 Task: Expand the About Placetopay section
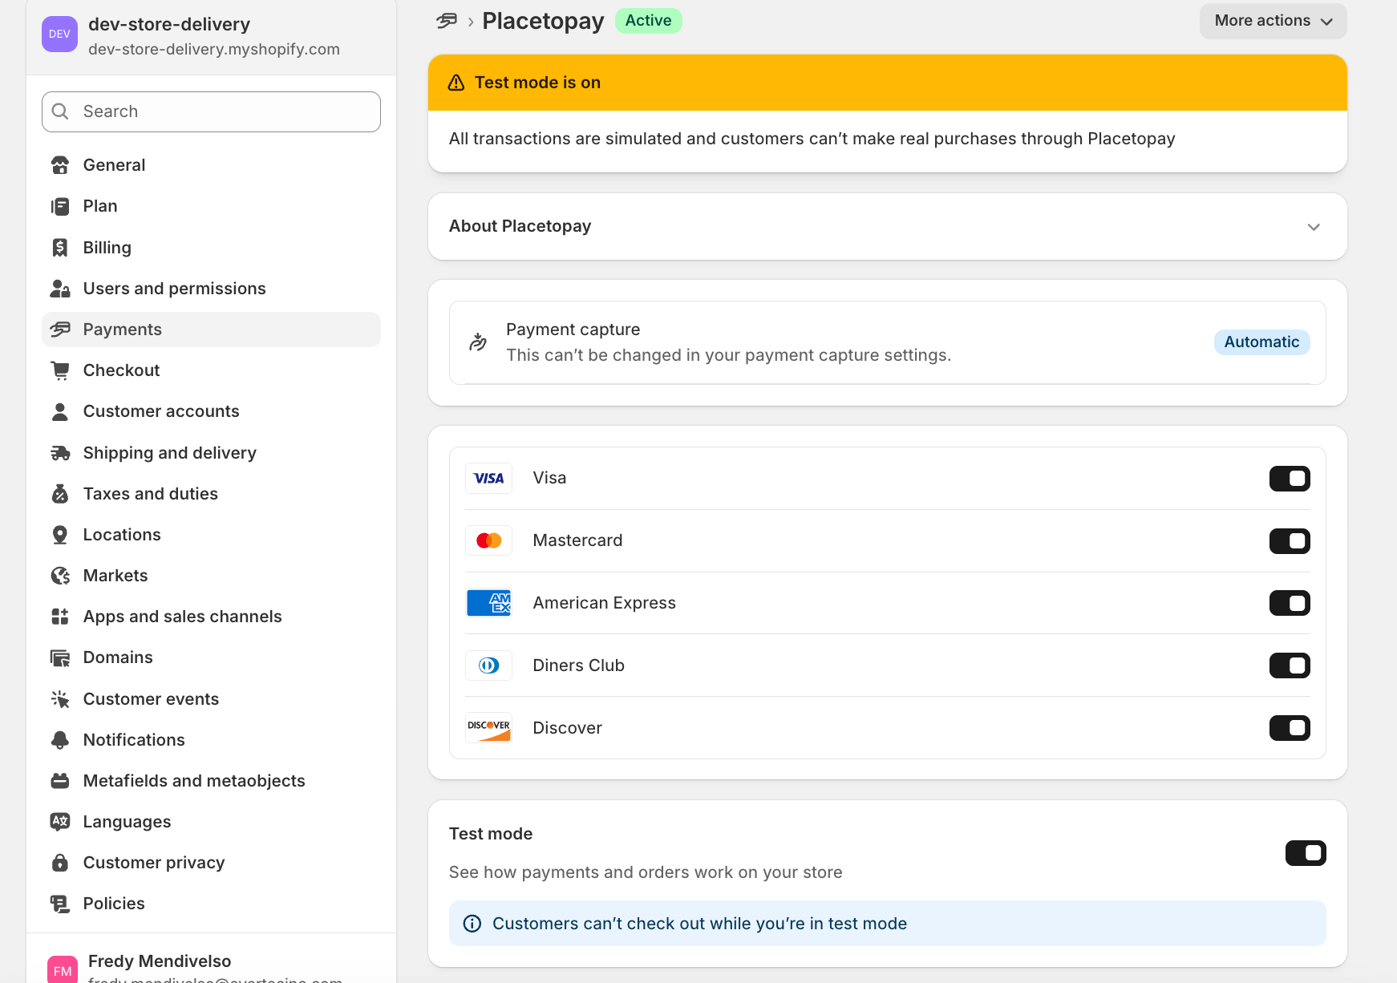pos(1313,227)
